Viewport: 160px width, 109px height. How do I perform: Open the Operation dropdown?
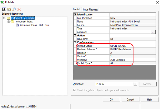135,84
